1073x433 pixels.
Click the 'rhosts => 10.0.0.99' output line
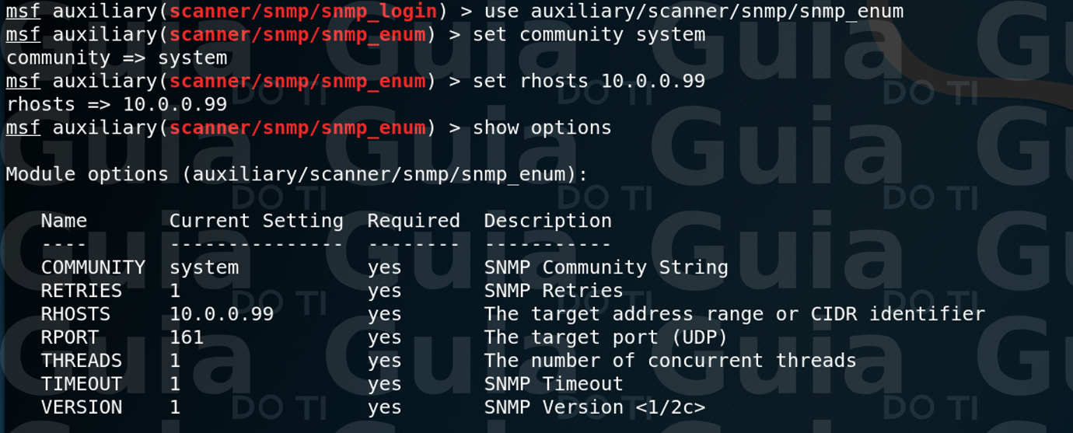[117, 105]
